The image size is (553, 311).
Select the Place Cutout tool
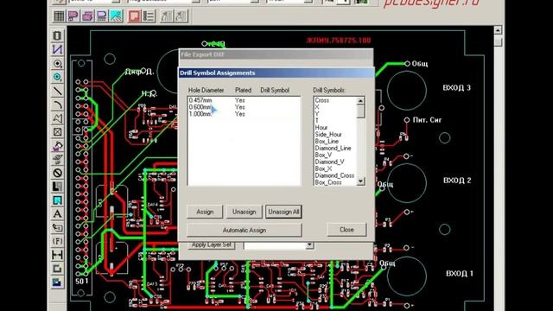(58, 159)
